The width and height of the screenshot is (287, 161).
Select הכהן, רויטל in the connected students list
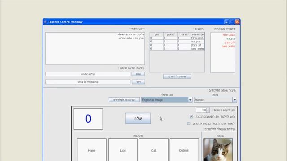[229, 35]
